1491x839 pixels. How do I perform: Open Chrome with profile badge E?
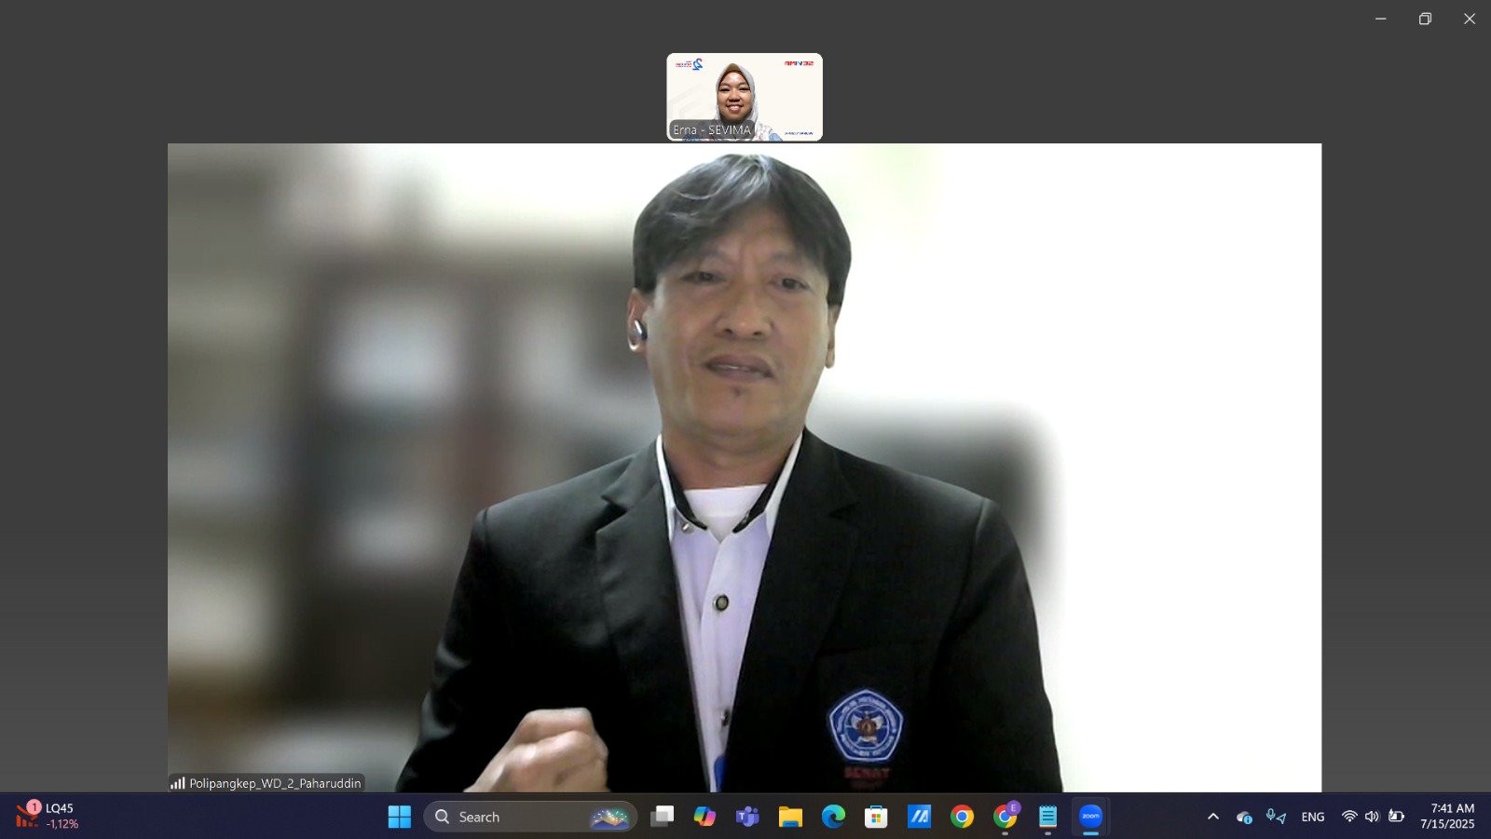click(1005, 817)
